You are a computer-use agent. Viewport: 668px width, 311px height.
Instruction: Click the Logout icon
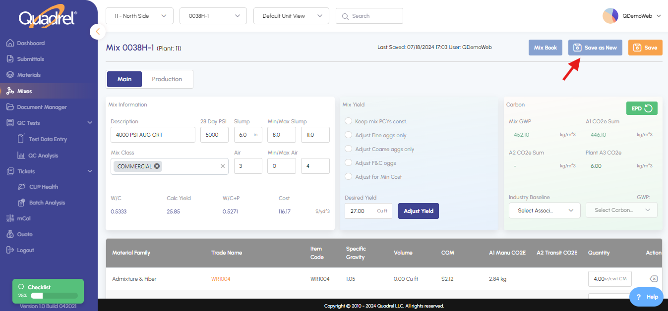[10, 250]
